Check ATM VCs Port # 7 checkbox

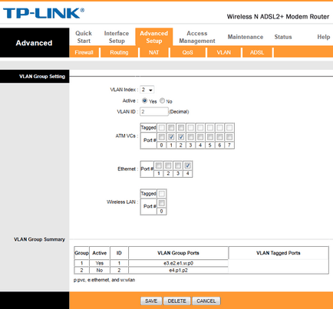[229, 137]
